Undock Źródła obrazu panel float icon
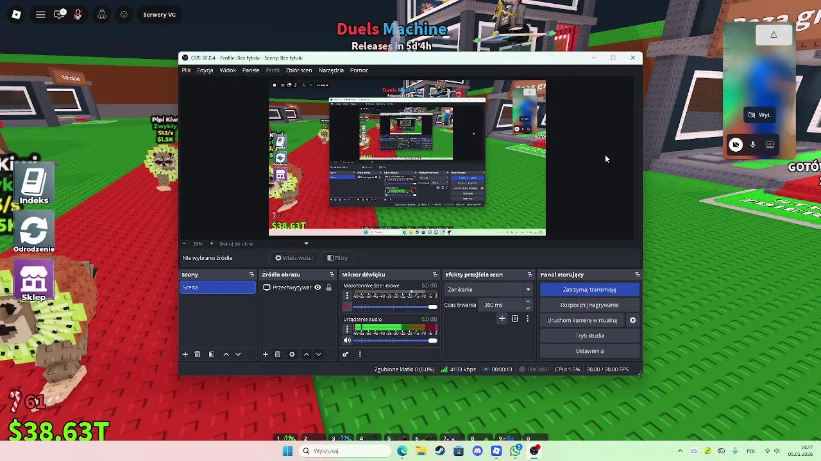 332,275
